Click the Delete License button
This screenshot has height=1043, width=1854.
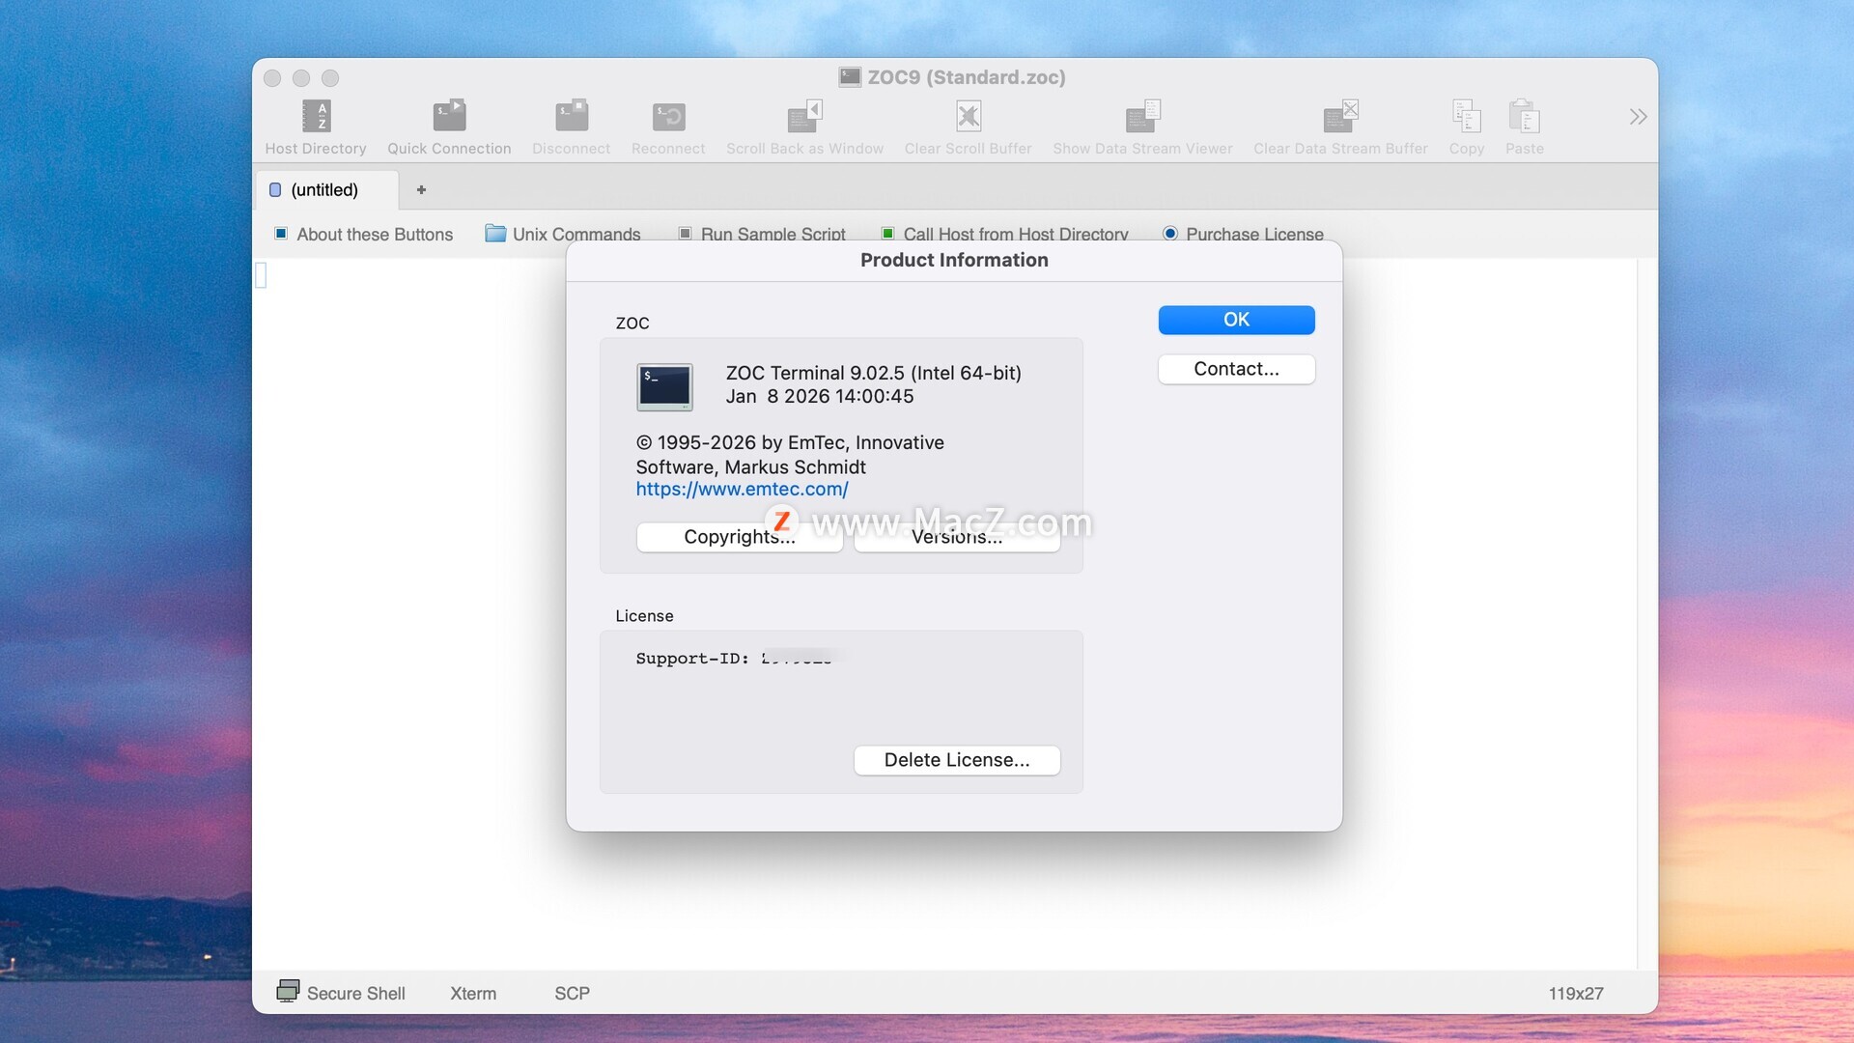tap(956, 760)
